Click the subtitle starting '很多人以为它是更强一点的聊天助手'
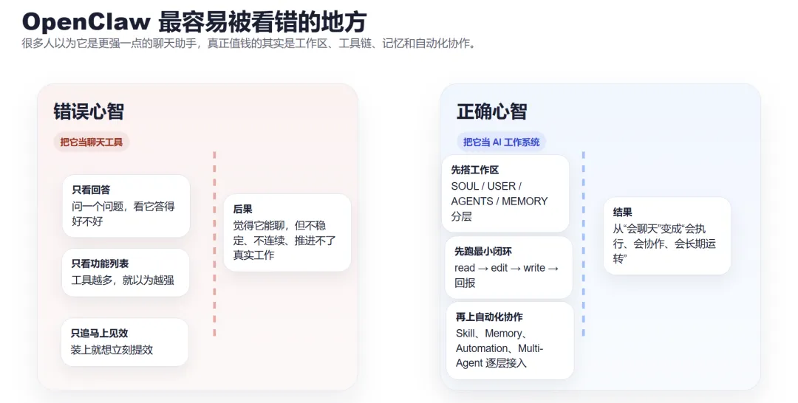 250,44
